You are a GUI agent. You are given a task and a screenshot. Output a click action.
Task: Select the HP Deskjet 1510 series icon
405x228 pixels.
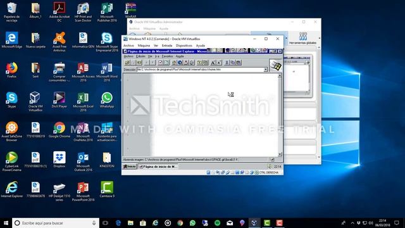pyautogui.click(x=59, y=191)
